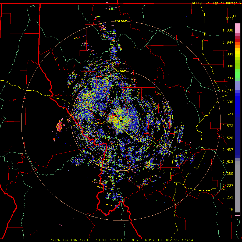Pick the lavender color bar segment
This screenshot has width=242, height=242.
pyautogui.click(x=237, y=85)
